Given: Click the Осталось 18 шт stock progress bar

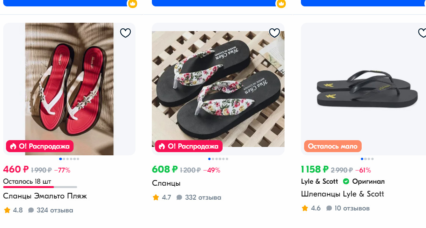Looking at the screenshot, I should click(x=40, y=186).
